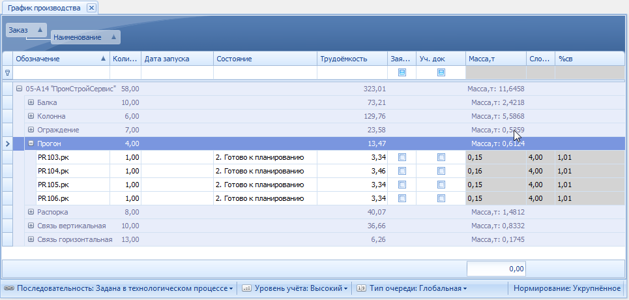Expand the Балка group
Image resolution: width=629 pixels, height=300 pixels.
click(x=31, y=102)
